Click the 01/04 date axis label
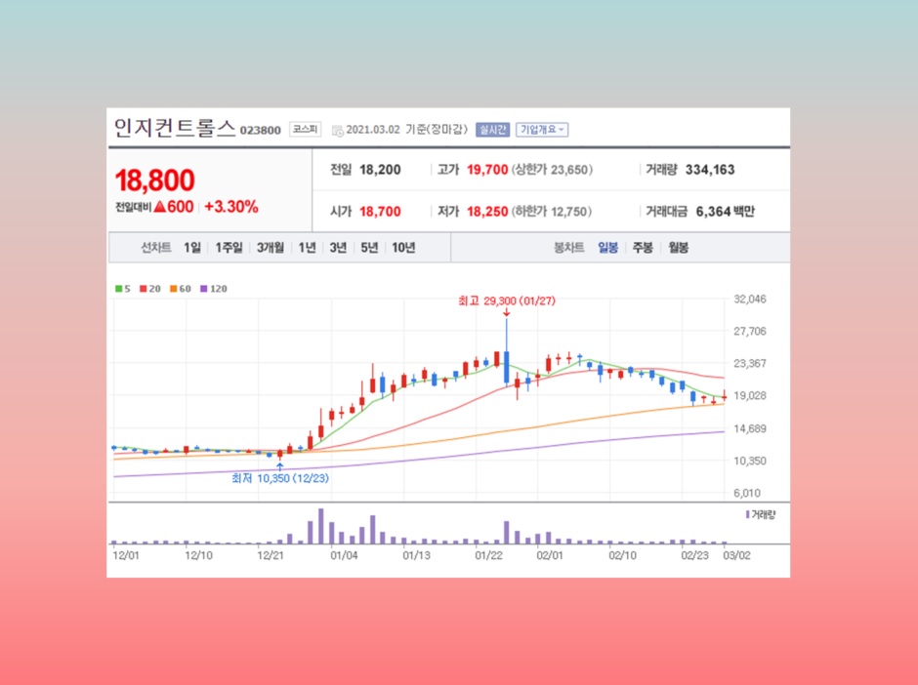The width and height of the screenshot is (918, 685). click(x=344, y=555)
